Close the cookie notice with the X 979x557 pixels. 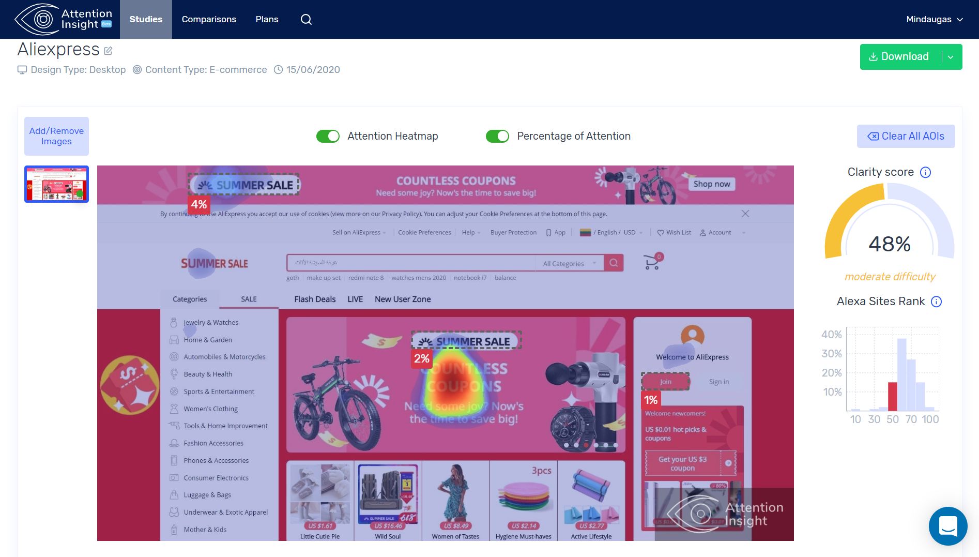pyautogui.click(x=745, y=214)
